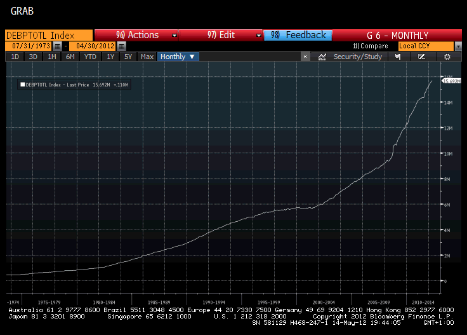Expand the Edit dropdown arrow

click(x=259, y=36)
